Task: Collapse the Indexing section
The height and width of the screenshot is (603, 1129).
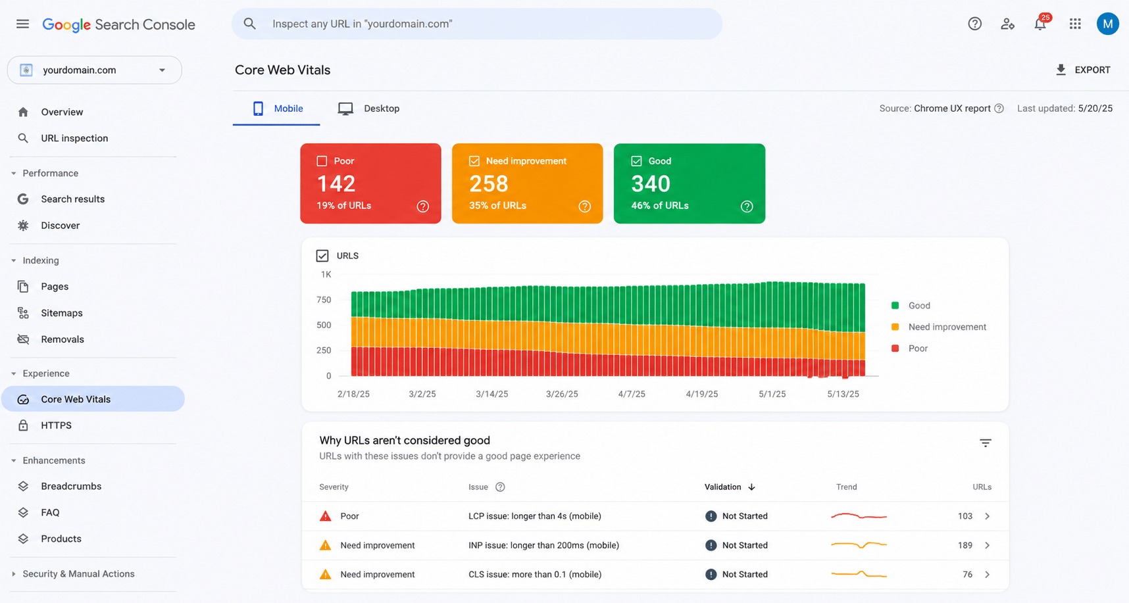Action: coord(14,260)
